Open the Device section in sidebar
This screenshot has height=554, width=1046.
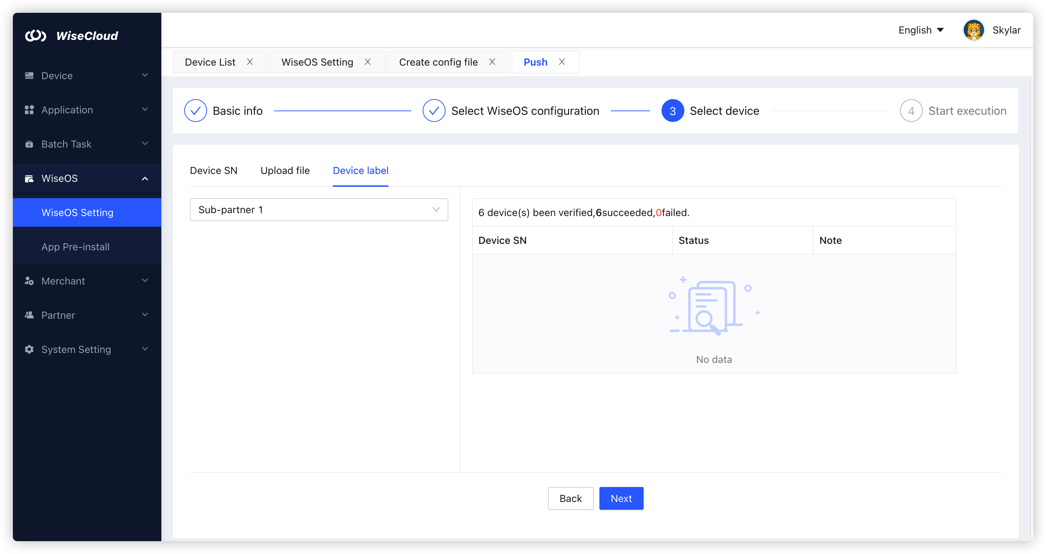(29, 76)
